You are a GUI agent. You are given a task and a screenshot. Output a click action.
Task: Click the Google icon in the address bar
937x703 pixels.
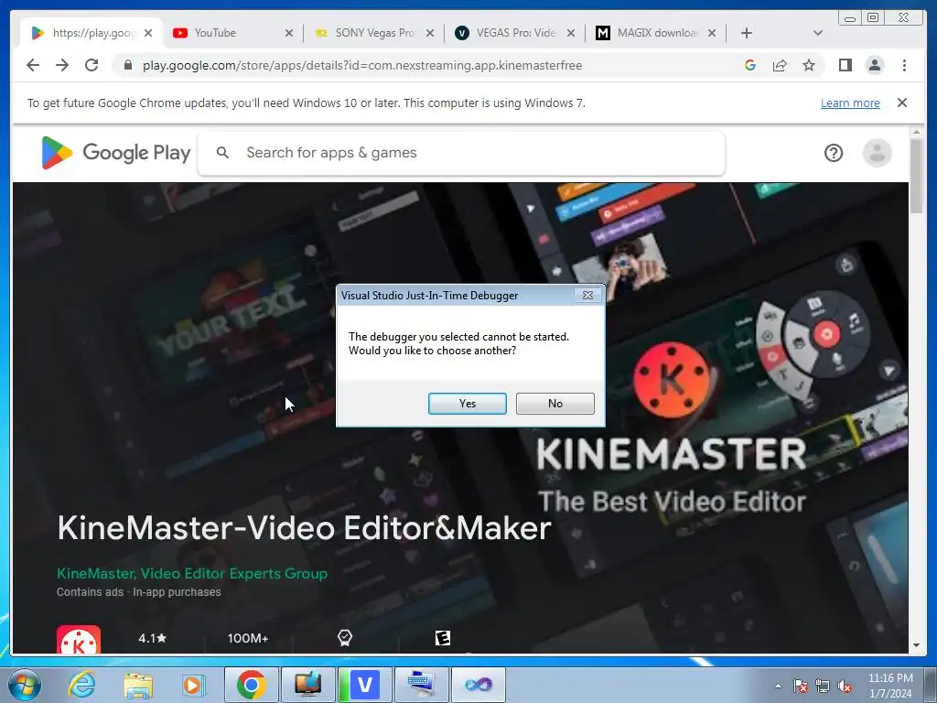750,65
